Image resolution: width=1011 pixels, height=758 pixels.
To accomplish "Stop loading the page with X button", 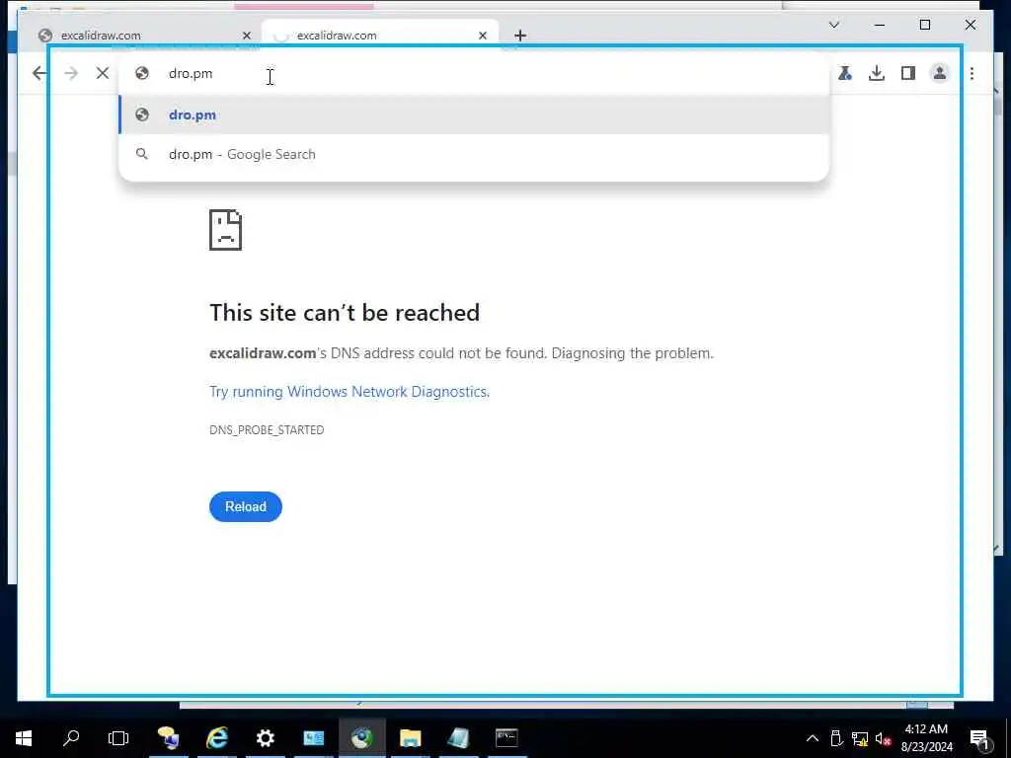I will [x=103, y=73].
